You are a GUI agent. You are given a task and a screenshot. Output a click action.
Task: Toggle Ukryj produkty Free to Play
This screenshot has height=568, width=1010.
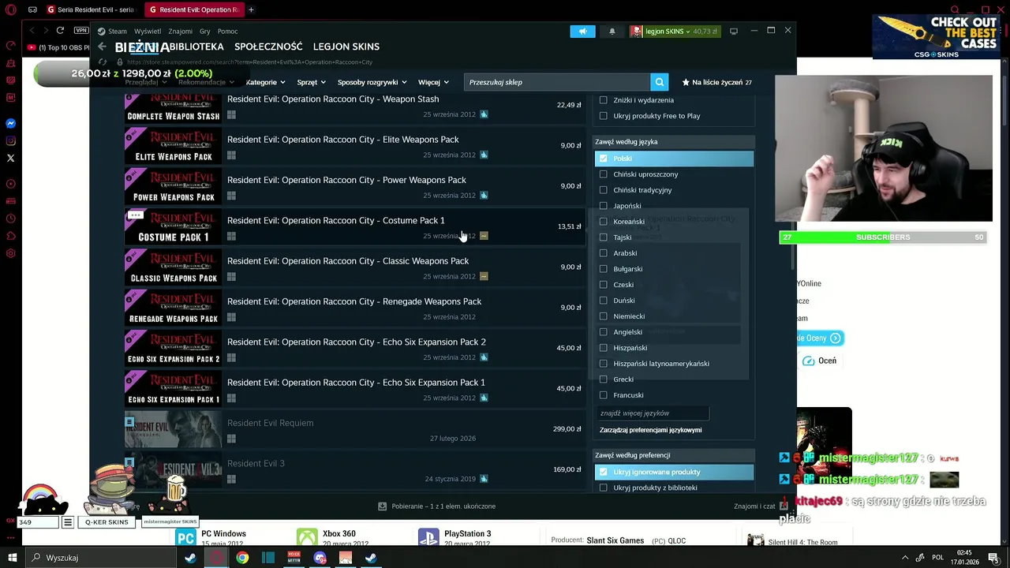point(604,116)
